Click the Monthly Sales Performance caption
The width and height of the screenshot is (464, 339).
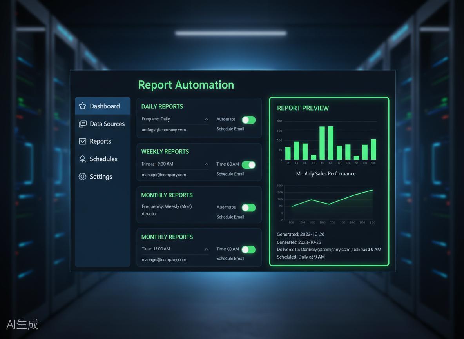326,174
